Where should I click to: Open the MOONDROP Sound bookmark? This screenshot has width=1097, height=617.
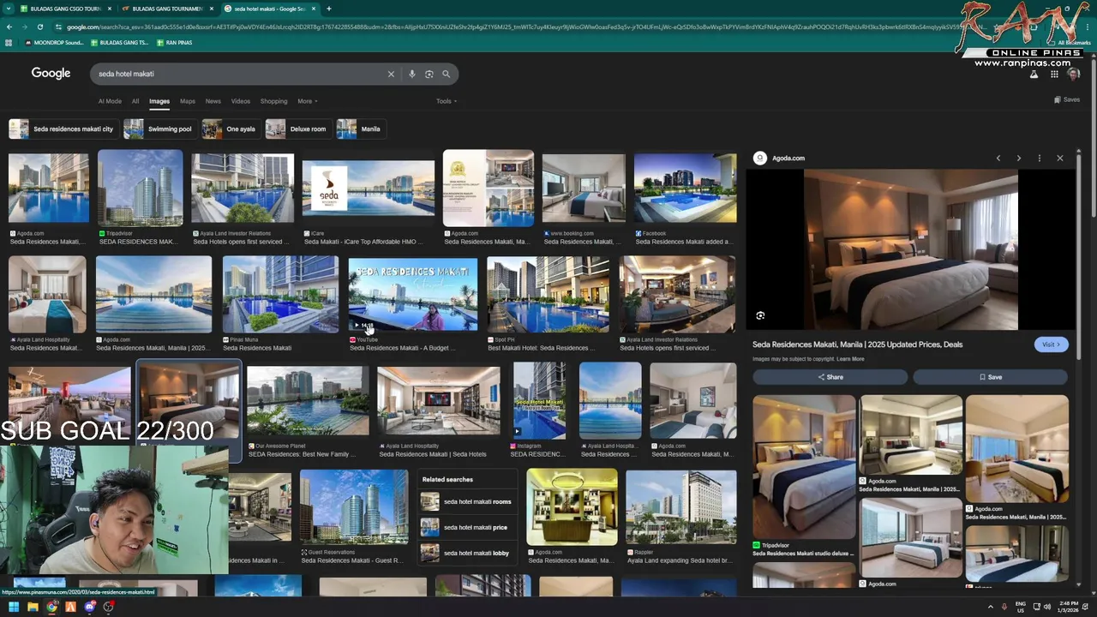pos(54,42)
